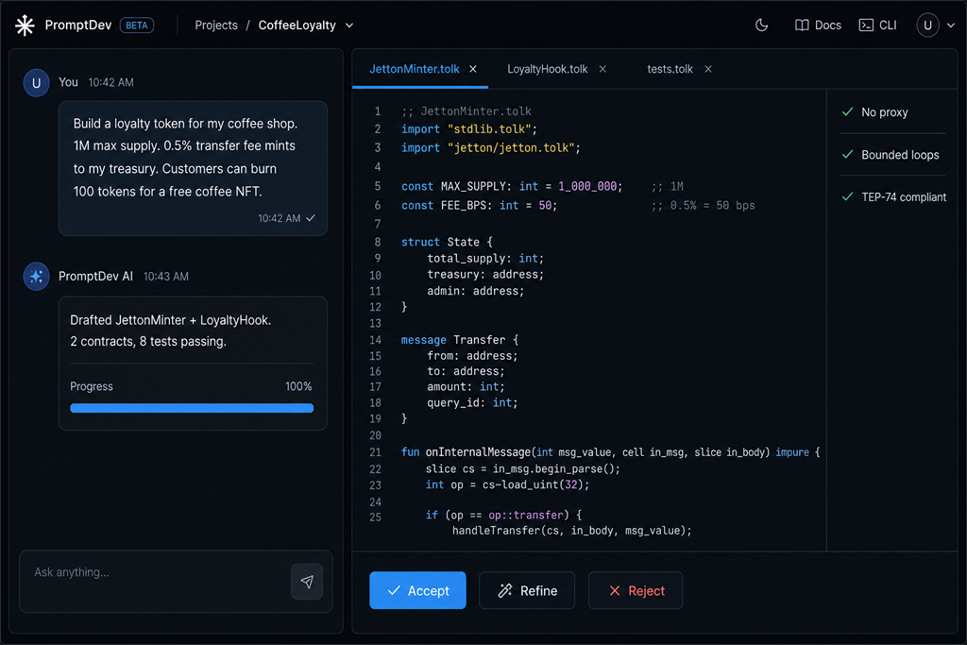Click the No proxy check icon
The image size is (967, 645).
[x=848, y=111]
